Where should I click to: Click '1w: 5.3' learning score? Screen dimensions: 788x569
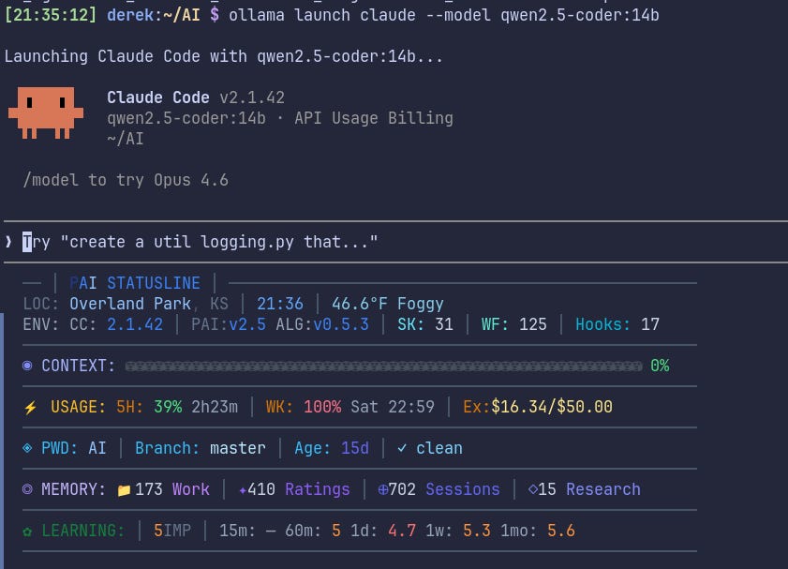(x=458, y=531)
